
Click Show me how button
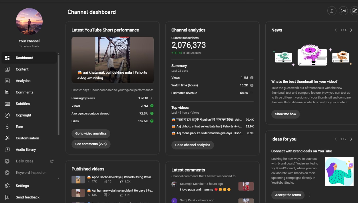285,114
